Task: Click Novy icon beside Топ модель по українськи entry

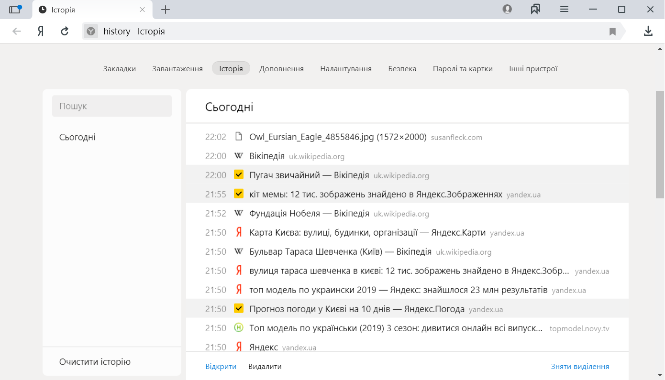Action: tap(239, 328)
